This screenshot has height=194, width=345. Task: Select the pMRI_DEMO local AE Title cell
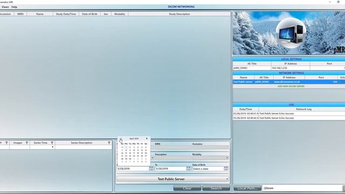252,68
